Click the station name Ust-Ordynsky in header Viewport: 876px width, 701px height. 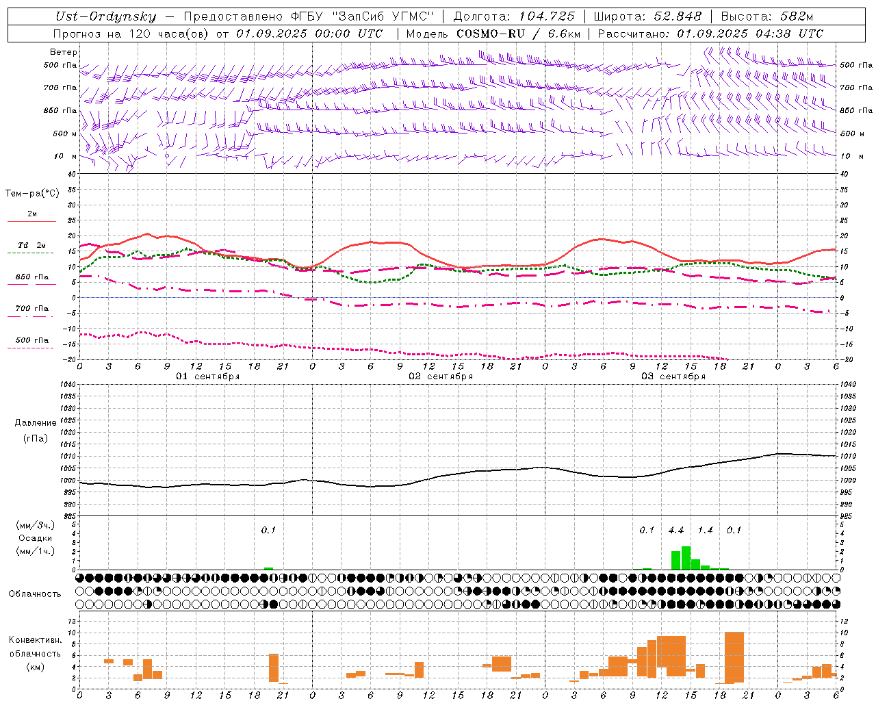click(105, 16)
